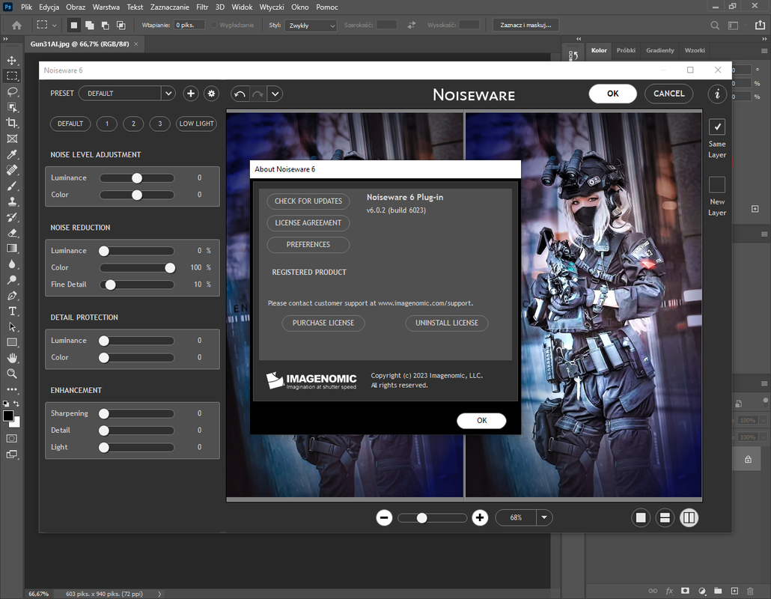The width and height of the screenshot is (771, 599).
Task: Select the Rectangular Marquee tool
Action: click(x=12, y=76)
